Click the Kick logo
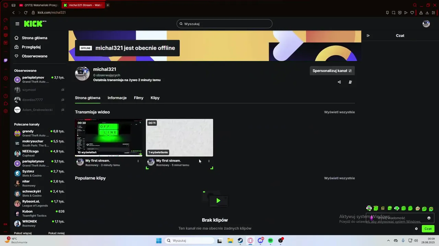The width and height of the screenshot is (439, 246). pos(35,24)
